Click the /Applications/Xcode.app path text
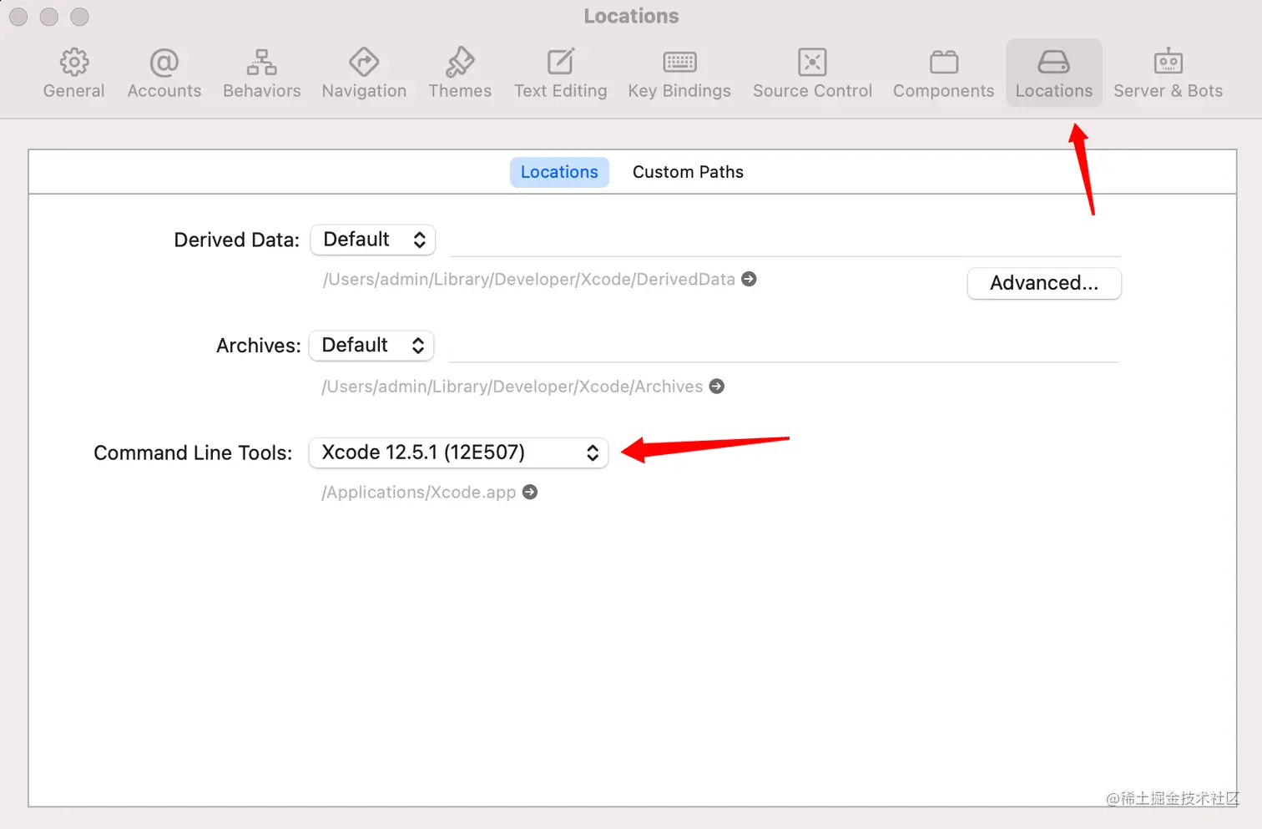1262x829 pixels. 419,493
